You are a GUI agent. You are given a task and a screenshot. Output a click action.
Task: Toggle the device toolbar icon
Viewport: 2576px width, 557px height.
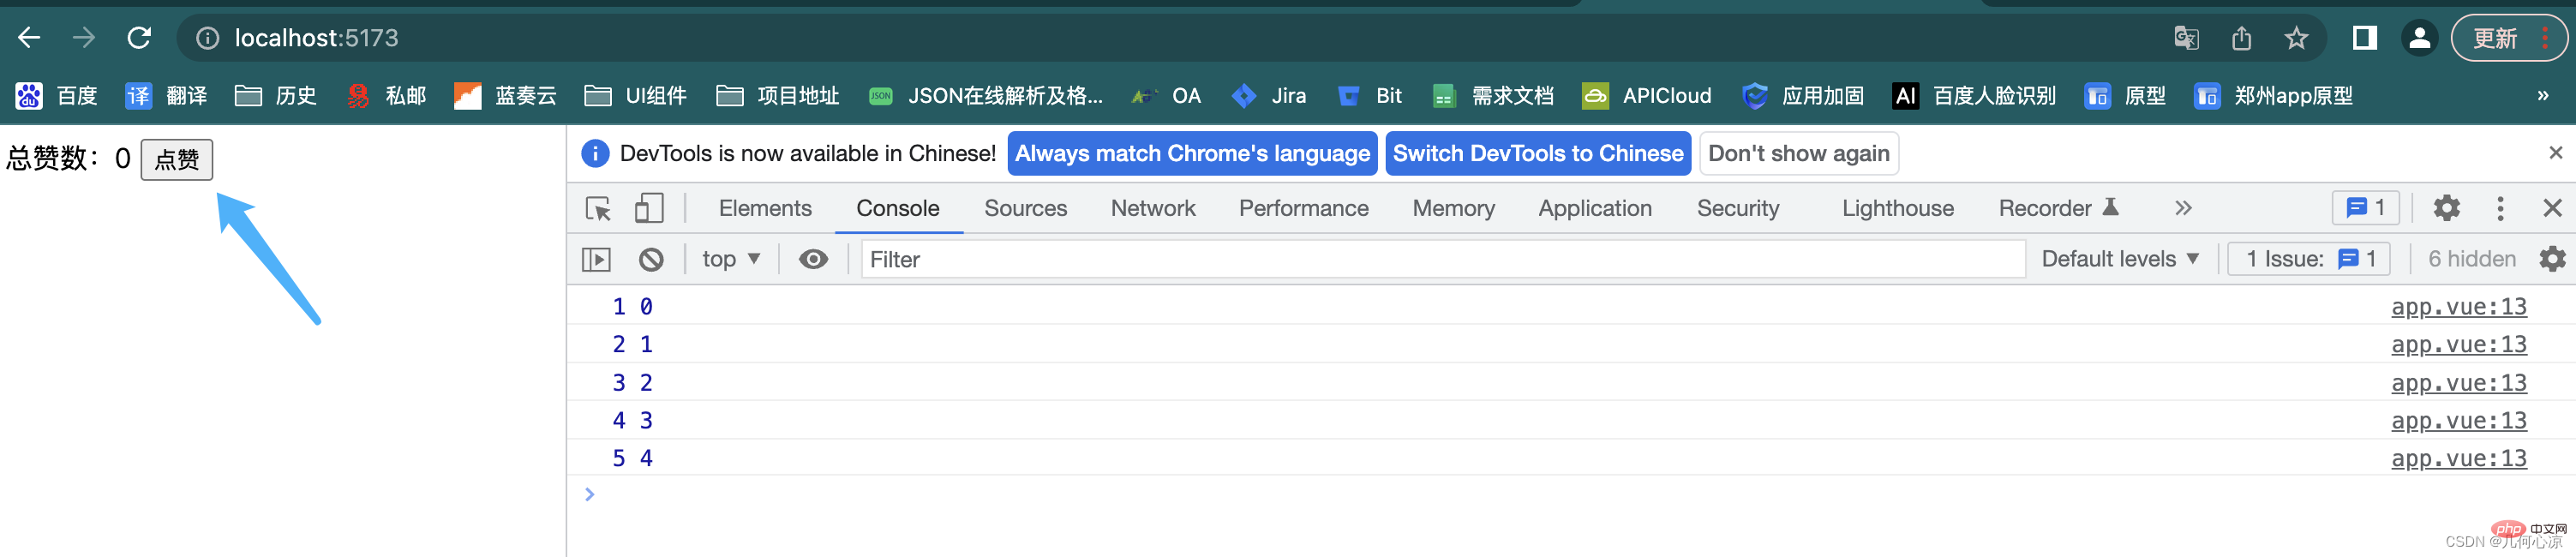pyautogui.click(x=649, y=208)
